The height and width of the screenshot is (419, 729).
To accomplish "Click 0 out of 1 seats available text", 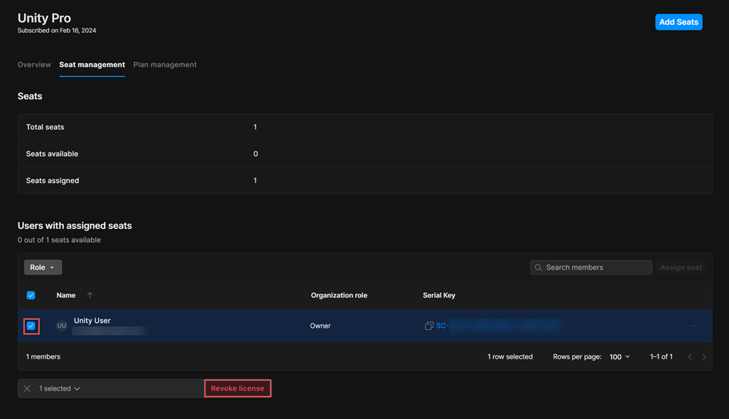I will coord(59,240).
